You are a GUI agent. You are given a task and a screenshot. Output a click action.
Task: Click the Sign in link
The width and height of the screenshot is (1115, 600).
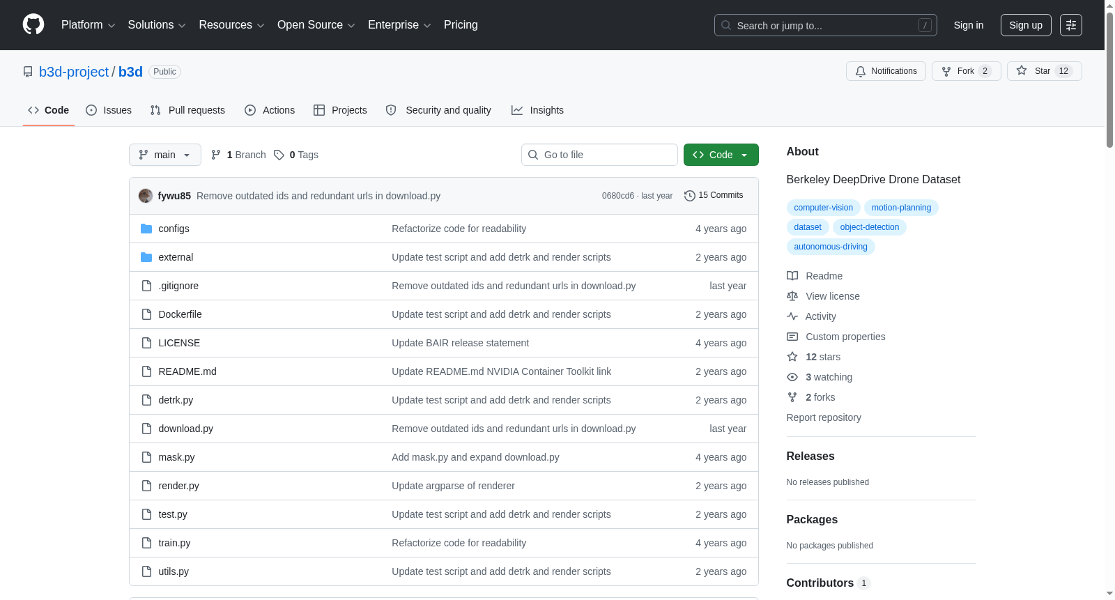pyautogui.click(x=969, y=25)
